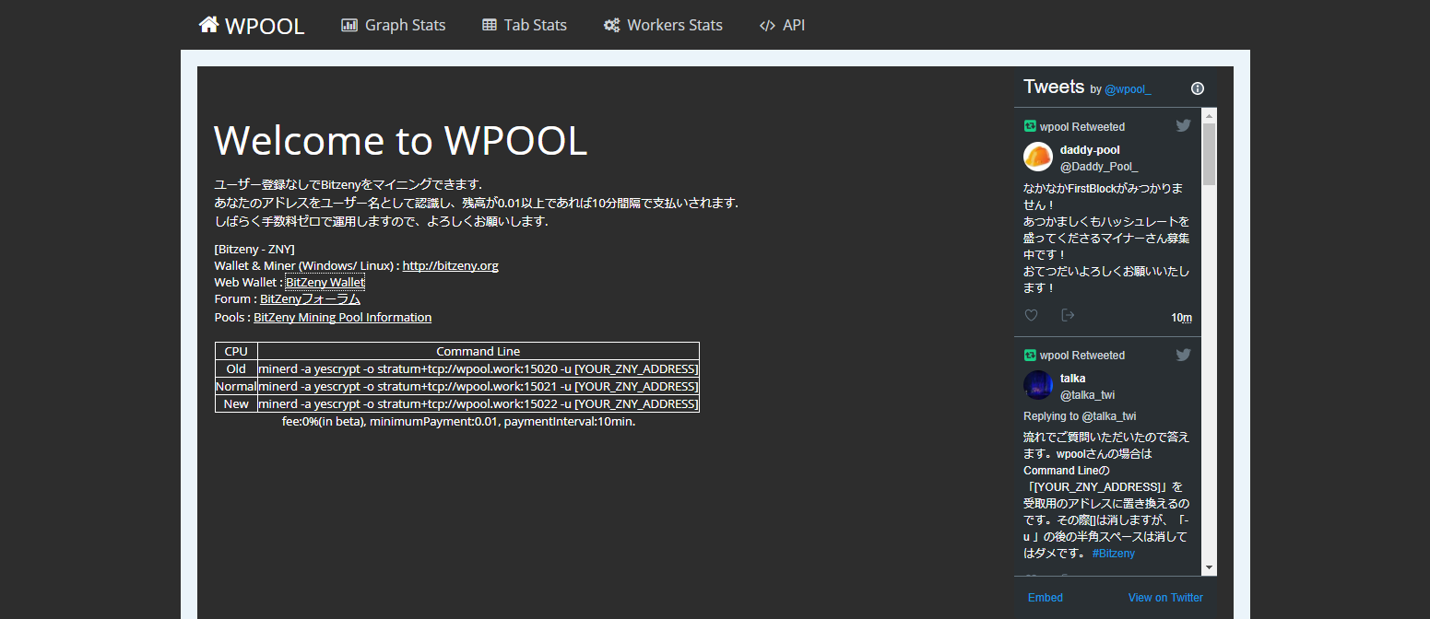Open the BitZeny Wallet web link
This screenshot has width=1430, height=619.
pos(325,282)
